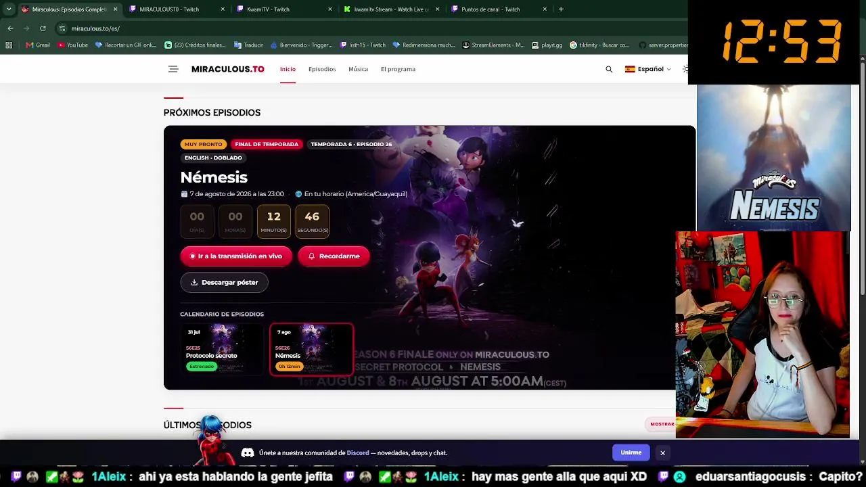Open a new browser tab with the plus
Screen dimensions: 866x487
pyautogui.click(x=561, y=9)
